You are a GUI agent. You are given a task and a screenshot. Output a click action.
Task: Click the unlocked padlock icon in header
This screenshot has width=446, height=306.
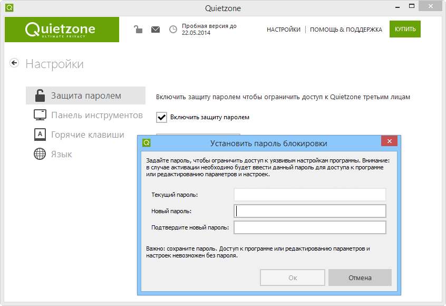(138, 29)
